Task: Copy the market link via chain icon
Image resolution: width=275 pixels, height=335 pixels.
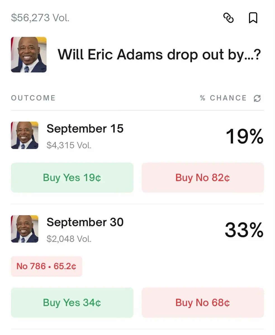Action: click(228, 18)
